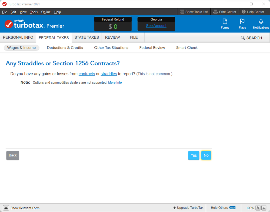
Task: Click the 100% zoom level
Action: (x=250, y=208)
